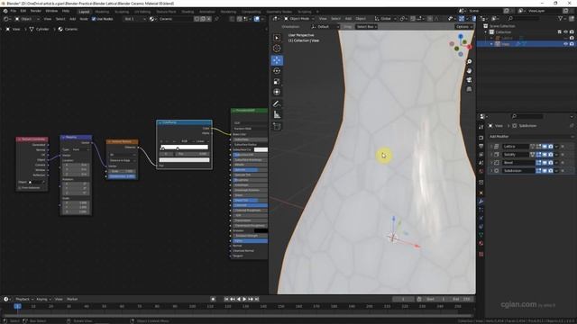Click the properties editor search field
The height and width of the screenshot is (324, 577).
click(x=527, y=116)
